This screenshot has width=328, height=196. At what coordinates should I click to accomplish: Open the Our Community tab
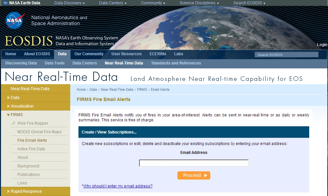tap(89, 54)
